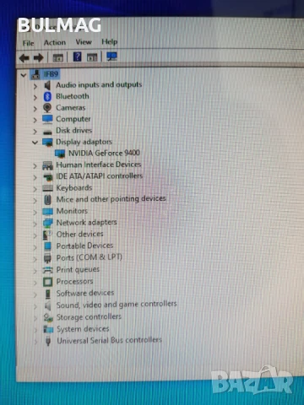The width and height of the screenshot is (304, 405).
Task: Select the System devices label
Action: tap(83, 329)
